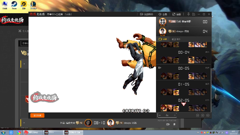
Task: Select the 01-05 round in replay list
Action: 184,84
